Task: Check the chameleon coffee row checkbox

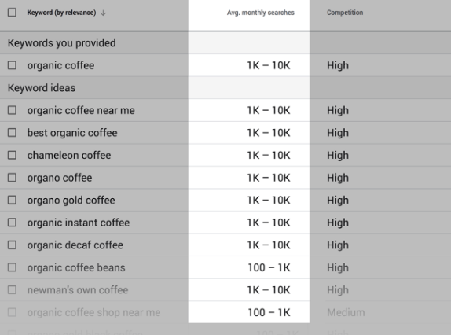Action: pyautogui.click(x=12, y=155)
